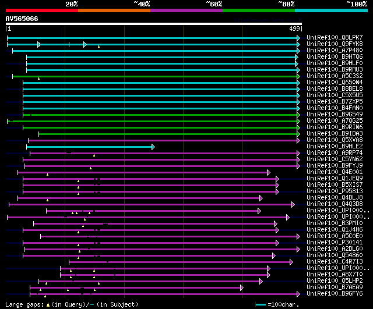Click the green A5C3S2 alignment bar
Image resolution: width=373 pixels, height=309 pixels.
point(155,76)
